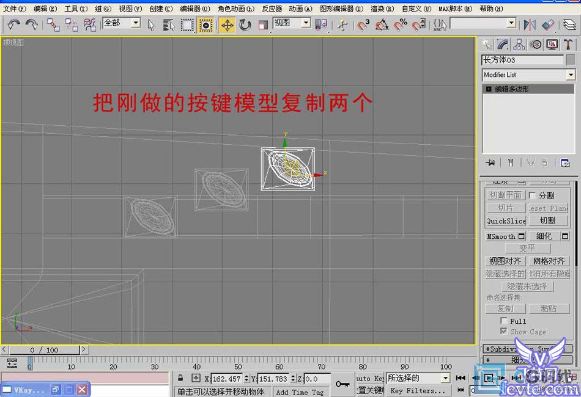Click the QuickSlice button
This screenshot has height=397, width=581.
pos(506,221)
